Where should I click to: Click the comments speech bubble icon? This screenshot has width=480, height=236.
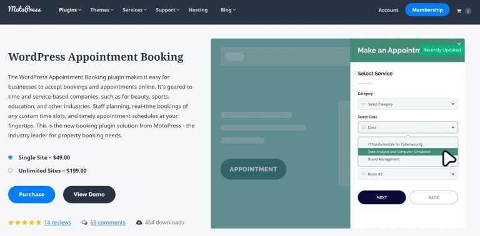click(84, 222)
